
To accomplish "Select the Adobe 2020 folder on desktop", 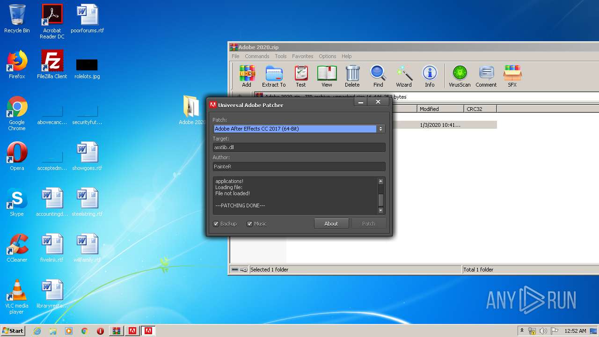I will point(191,110).
